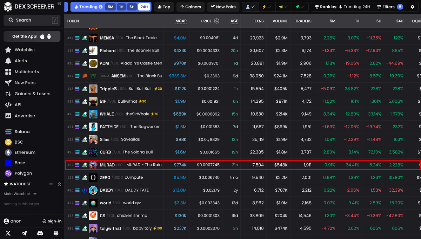The image size is (421, 239).
Task: Click the Sign-in link
Action: pyautogui.click(x=52, y=221)
